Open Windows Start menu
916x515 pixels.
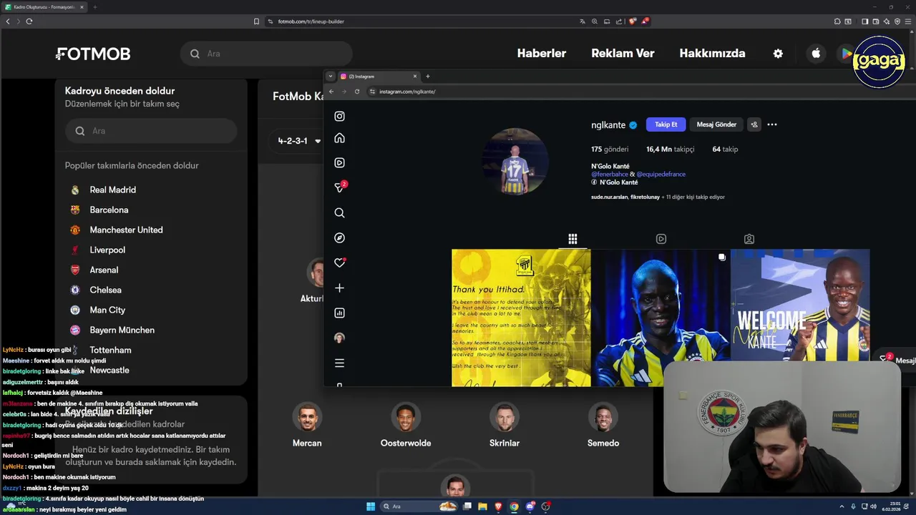(371, 506)
